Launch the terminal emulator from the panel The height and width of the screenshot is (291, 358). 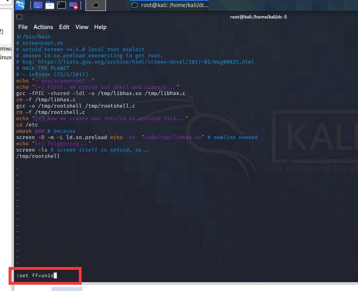[62, 5]
